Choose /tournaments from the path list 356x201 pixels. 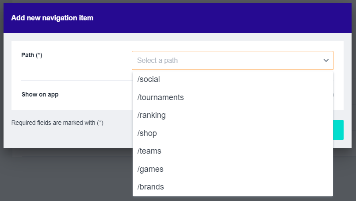(161, 97)
